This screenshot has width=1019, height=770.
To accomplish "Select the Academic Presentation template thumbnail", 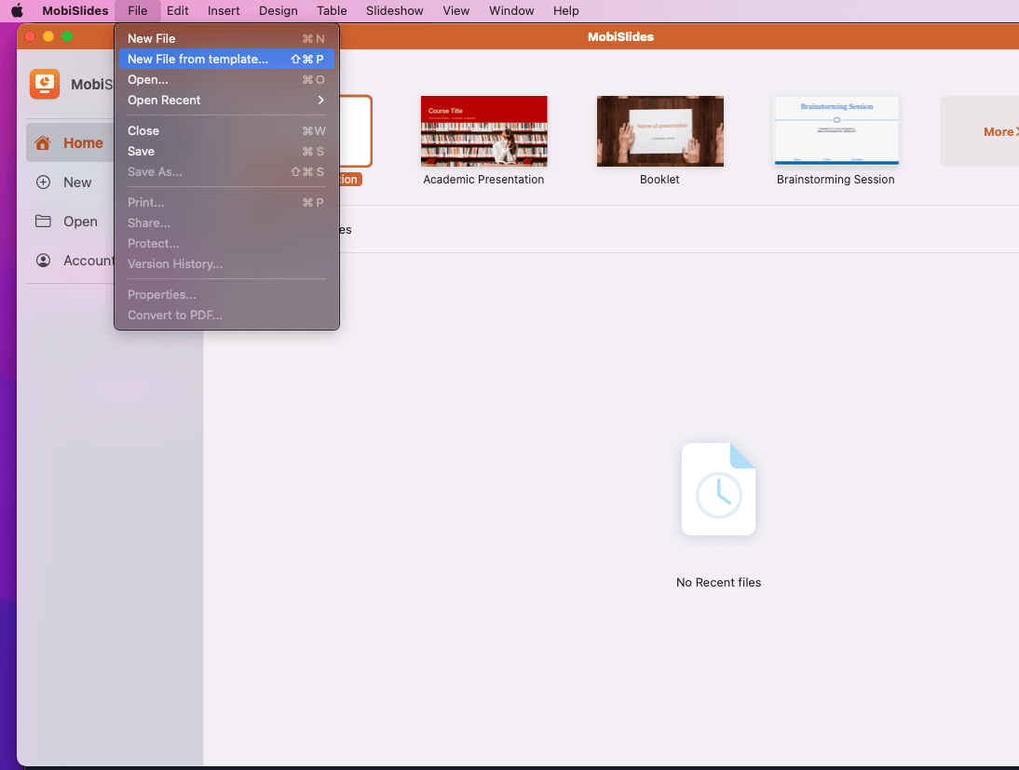I will pyautogui.click(x=483, y=131).
